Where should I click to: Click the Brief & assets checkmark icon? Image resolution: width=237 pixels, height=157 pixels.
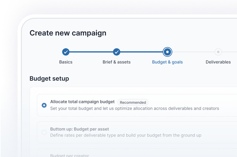tap(116, 52)
